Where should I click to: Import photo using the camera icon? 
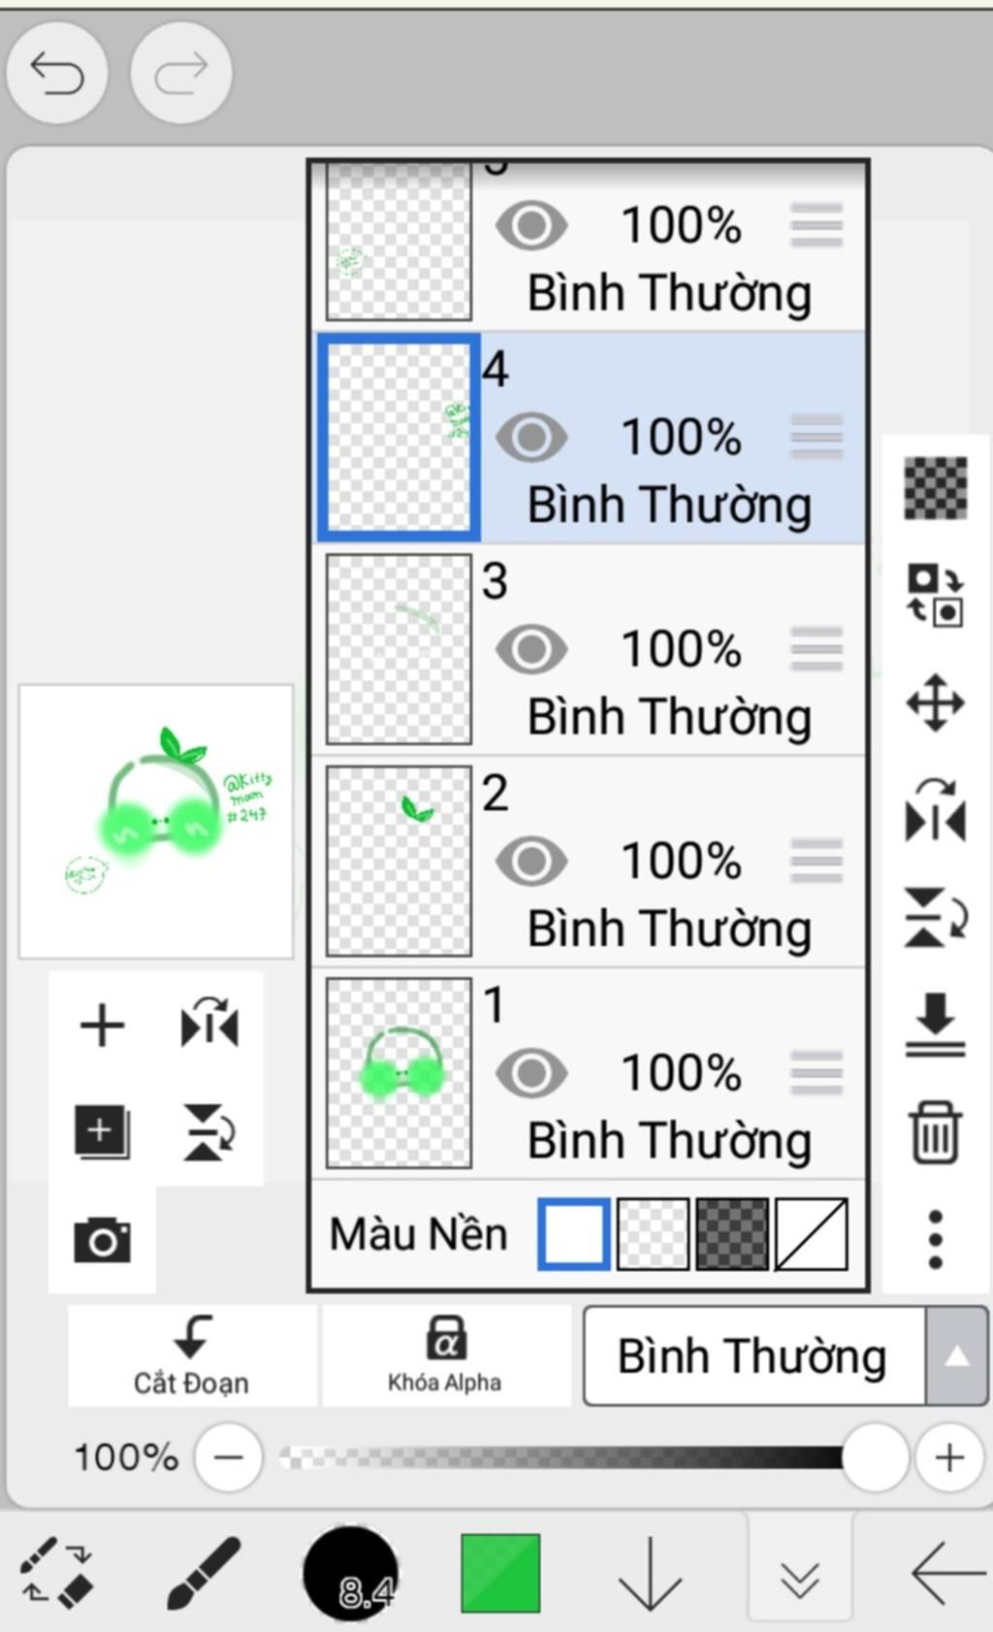tap(102, 1240)
